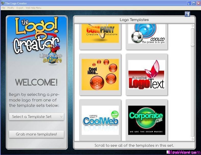Viewport: 201px width, 155px height.
Task: Open the File menu
Action: [3, 8]
